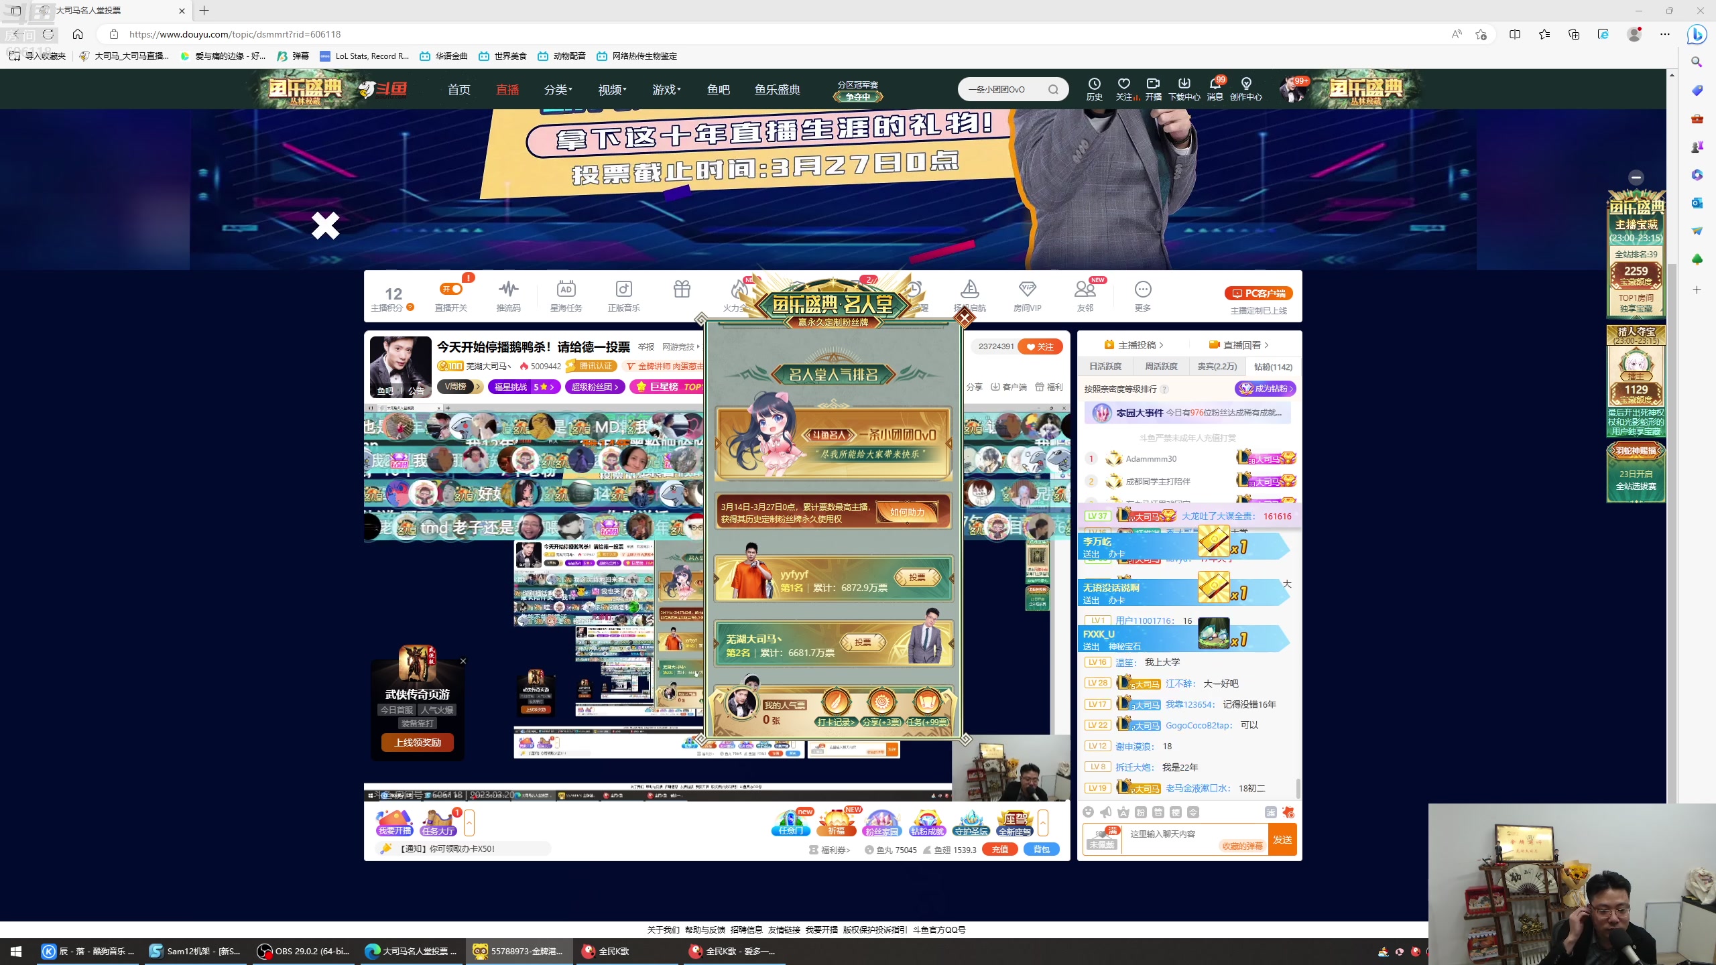
Task: Click the megaphone icon in chat toolbar
Action: point(1106,812)
